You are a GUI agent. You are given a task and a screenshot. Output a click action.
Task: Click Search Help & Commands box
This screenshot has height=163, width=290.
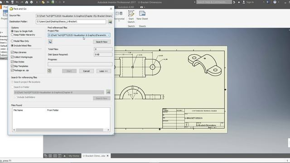click(214, 2)
